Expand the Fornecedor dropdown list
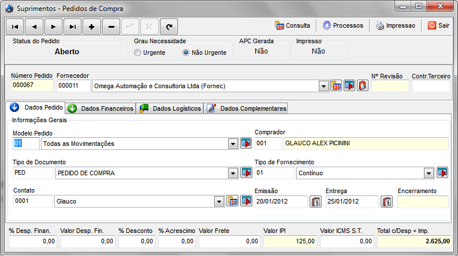458x256 pixels. [323, 86]
